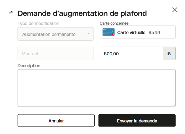
Task: Click the Carte concernée label
Action: coord(114,23)
